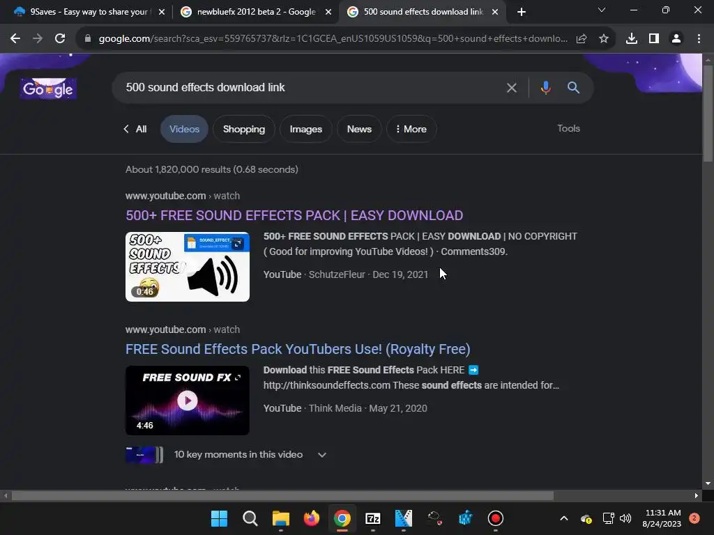This screenshot has width=714, height=535.
Task: Click the vertical scrollbar down arrow
Action: [x=708, y=483]
